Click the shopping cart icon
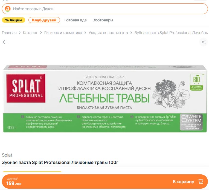Viewport: 209px width, 190px height. (x=201, y=182)
